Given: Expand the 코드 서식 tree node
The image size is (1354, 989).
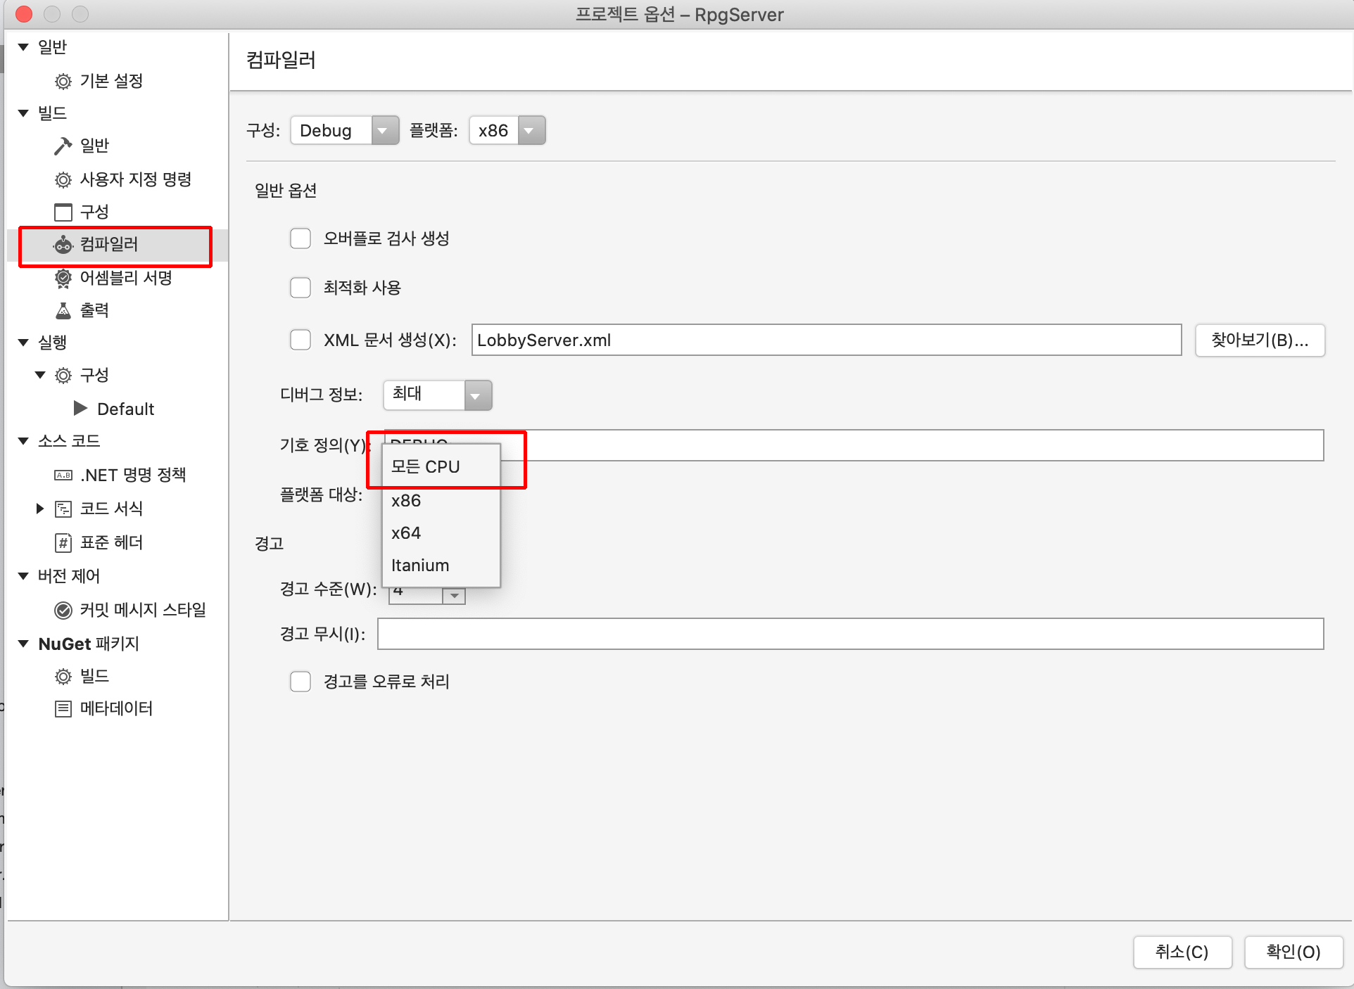Looking at the screenshot, I should (40, 509).
